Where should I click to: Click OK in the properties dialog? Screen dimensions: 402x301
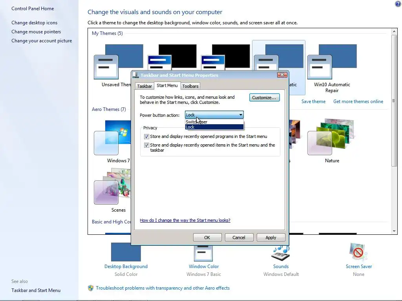click(207, 238)
